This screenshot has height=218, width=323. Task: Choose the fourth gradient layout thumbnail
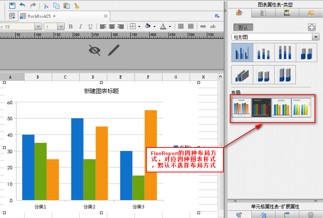pos(302,108)
